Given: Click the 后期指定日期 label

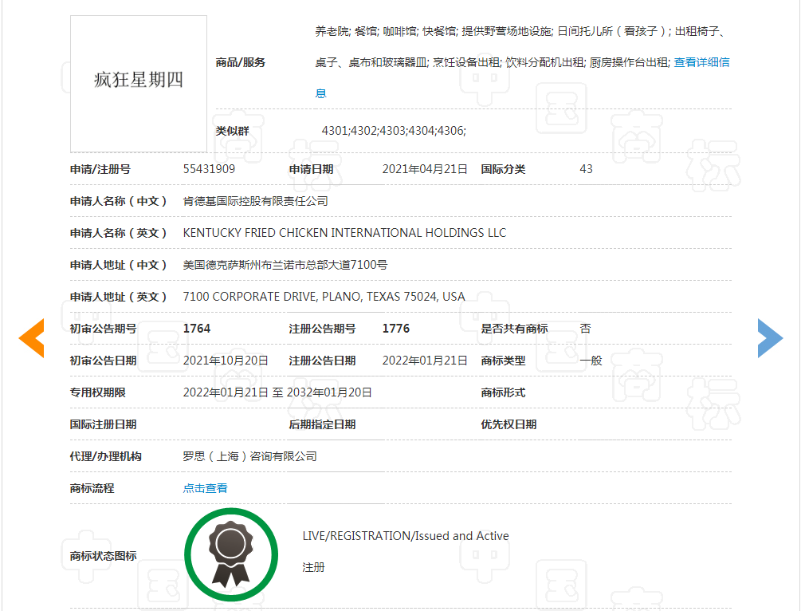Looking at the screenshot, I should (x=322, y=424).
